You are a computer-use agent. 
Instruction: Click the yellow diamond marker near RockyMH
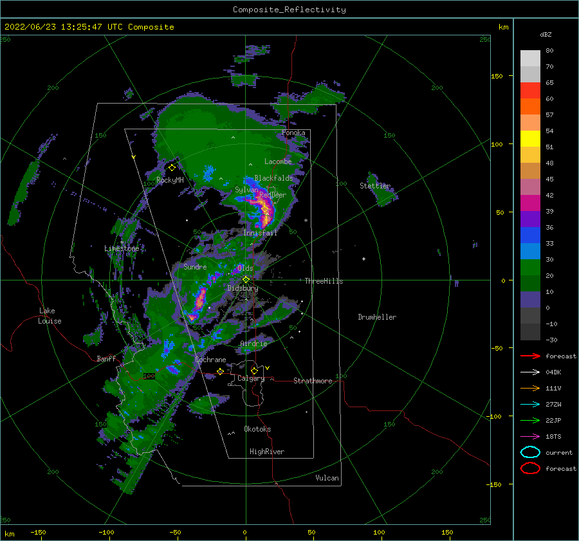click(172, 168)
